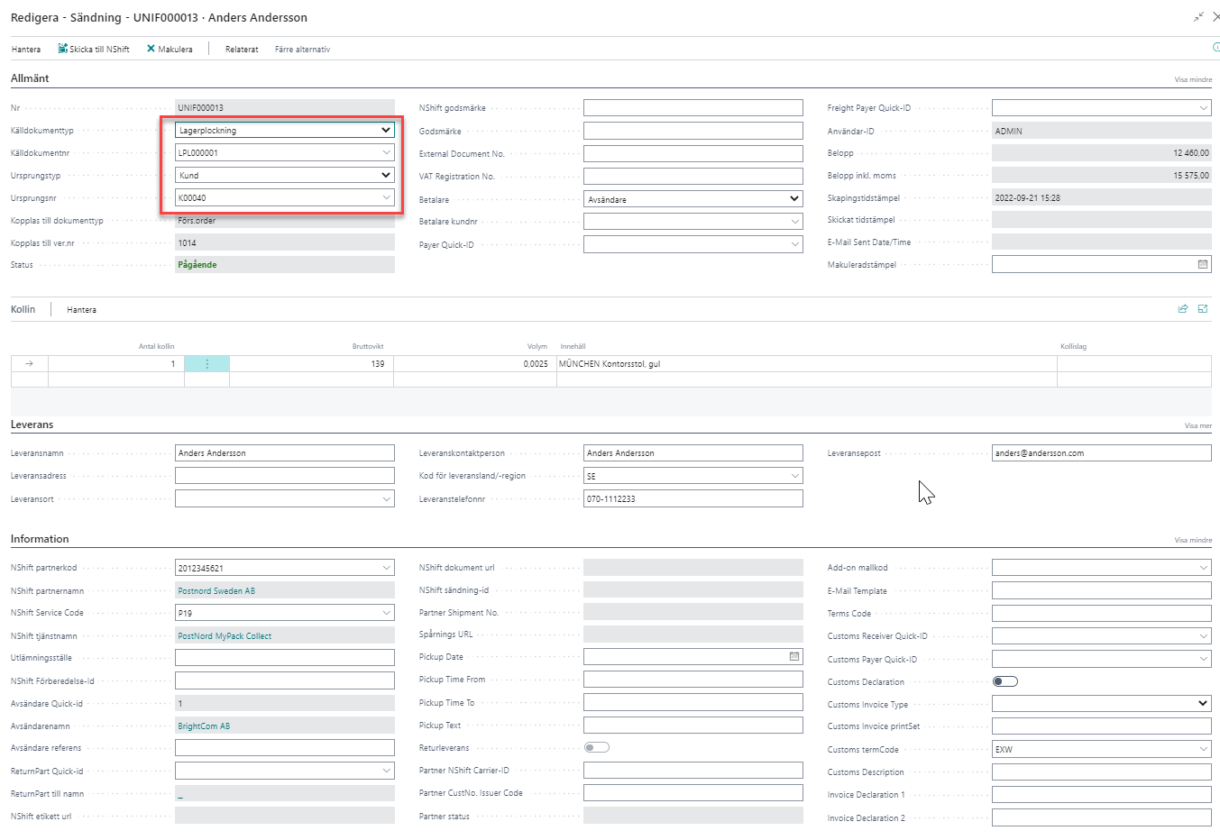Open Customs Invoice Type dropdown

click(x=1202, y=703)
